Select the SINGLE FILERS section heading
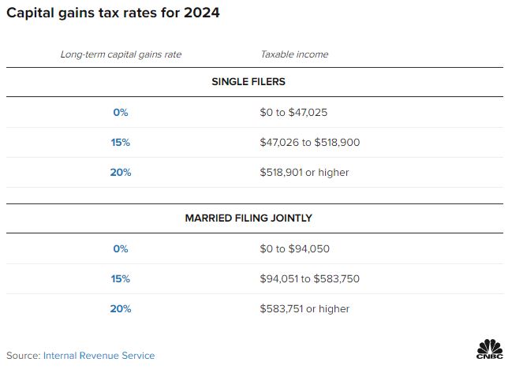 (248, 82)
